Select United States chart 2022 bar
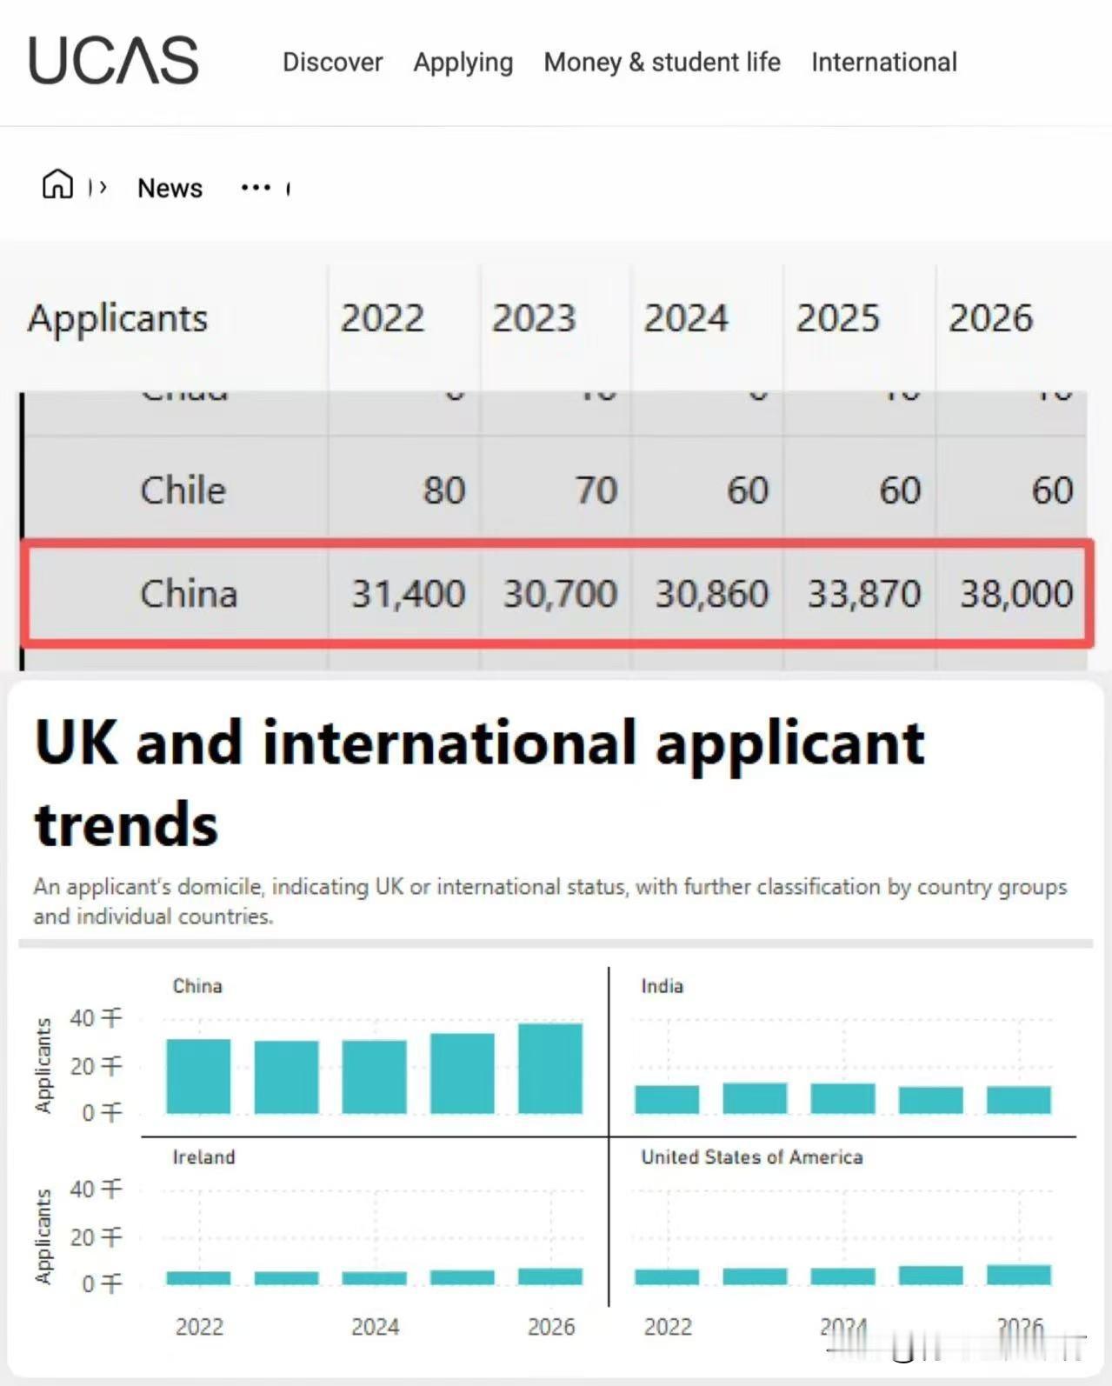1112x1386 pixels. tap(667, 1277)
